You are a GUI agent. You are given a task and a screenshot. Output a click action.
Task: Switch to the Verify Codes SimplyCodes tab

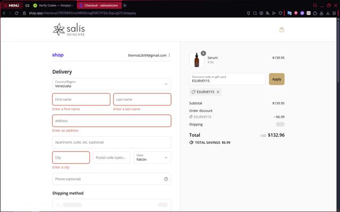coord(54,5)
